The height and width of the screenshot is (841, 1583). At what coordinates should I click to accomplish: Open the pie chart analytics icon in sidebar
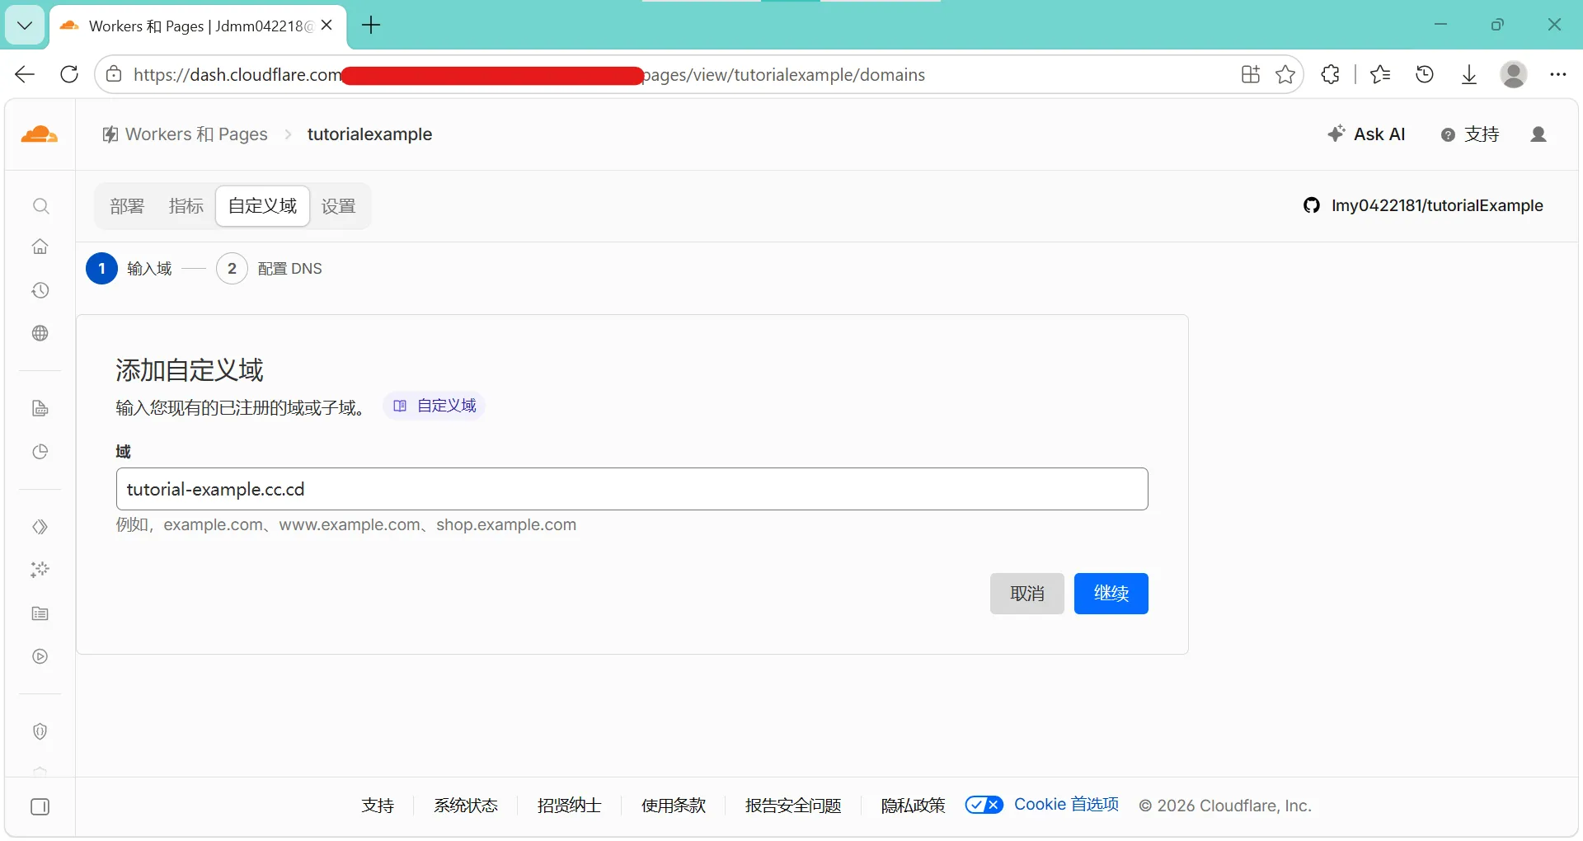pos(40,452)
